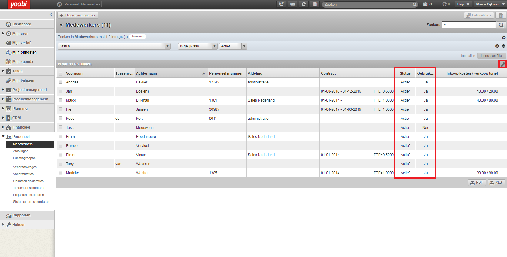Expand Planning in the sidebar
Screen dimensions: 507x257
(3, 108)
